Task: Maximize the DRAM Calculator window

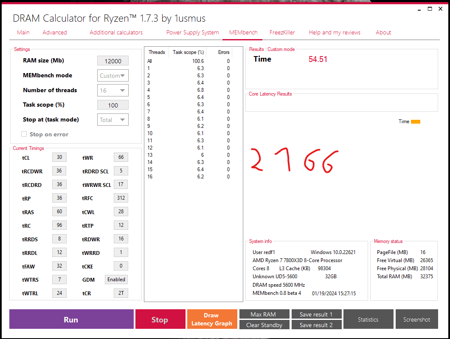Action: point(430,9)
